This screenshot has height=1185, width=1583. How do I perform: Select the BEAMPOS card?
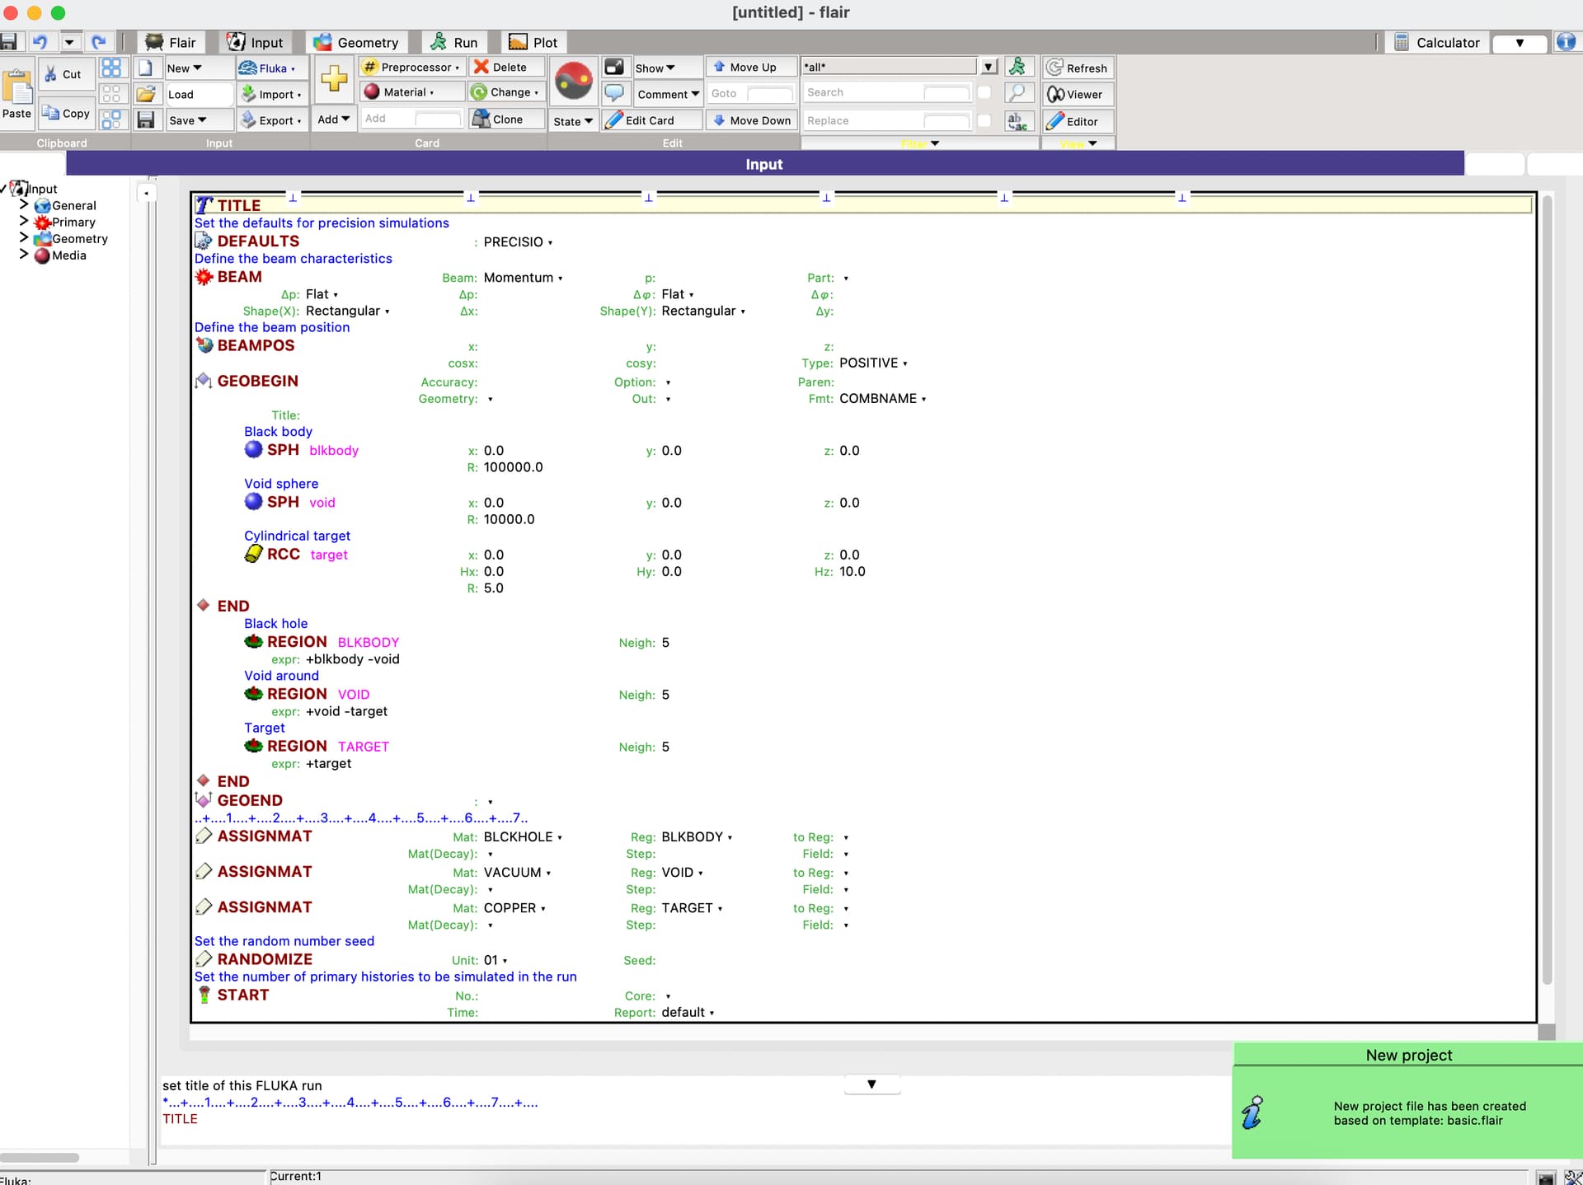click(256, 345)
